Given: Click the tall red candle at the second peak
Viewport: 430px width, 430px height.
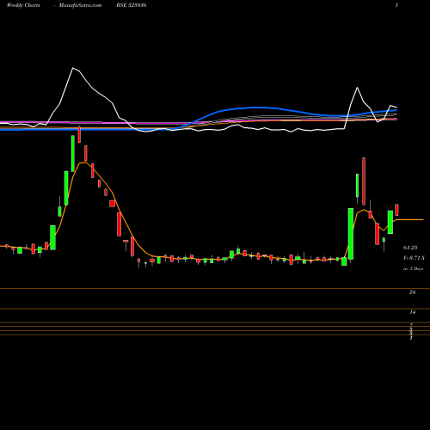Looking at the screenshot, I should [x=364, y=181].
